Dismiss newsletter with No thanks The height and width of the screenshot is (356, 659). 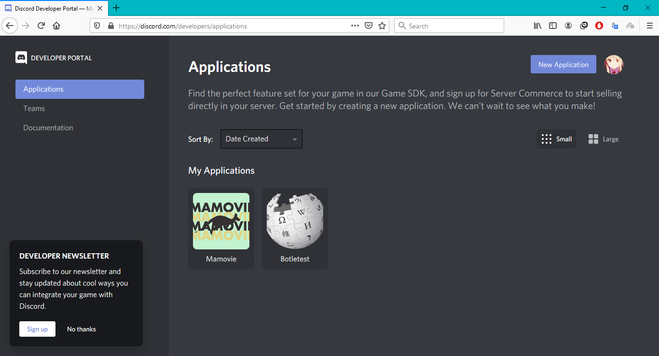(82, 329)
